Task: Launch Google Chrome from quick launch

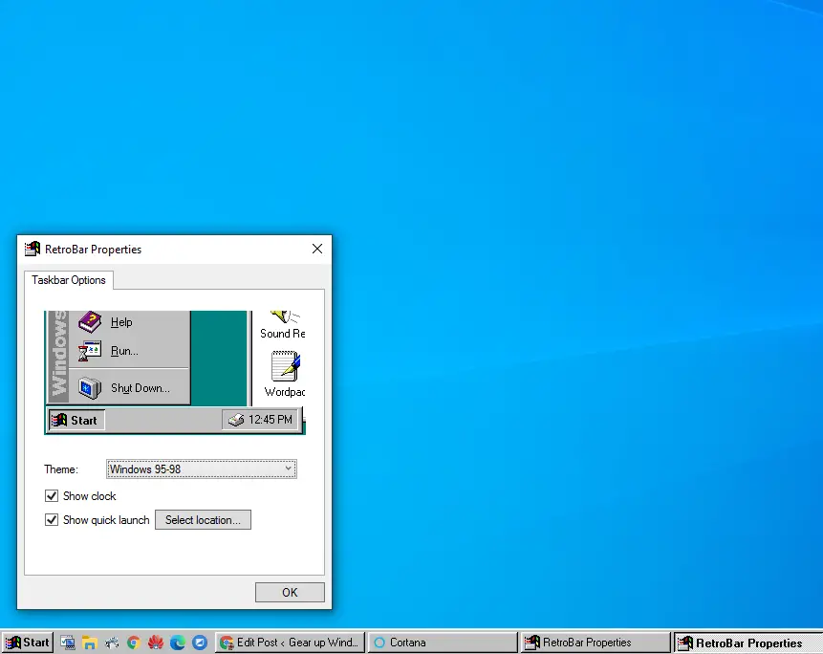Action: pyautogui.click(x=134, y=643)
